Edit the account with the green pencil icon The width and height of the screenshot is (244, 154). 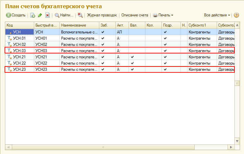(40, 15)
